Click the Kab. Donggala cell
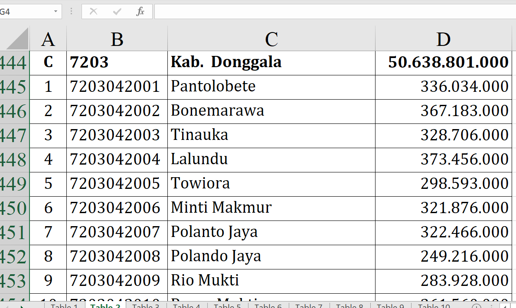 pos(271,62)
